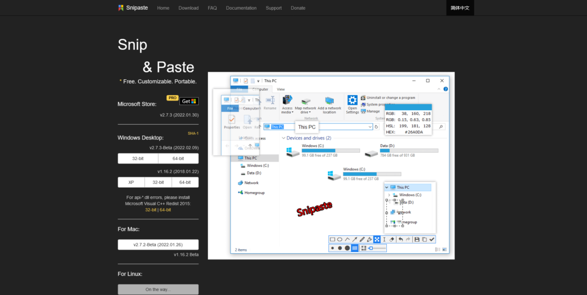Image resolution: width=587 pixels, height=295 pixels.
Task: Select the rectangle tool in Snipaste toolbar
Action: (332, 239)
